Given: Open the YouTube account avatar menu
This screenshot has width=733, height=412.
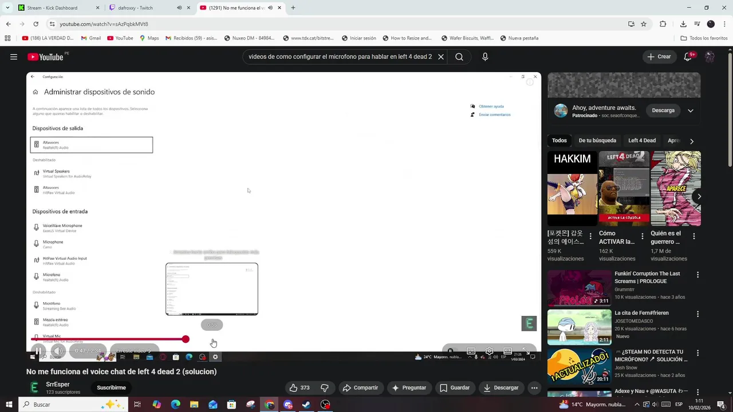Looking at the screenshot, I should [x=710, y=57].
